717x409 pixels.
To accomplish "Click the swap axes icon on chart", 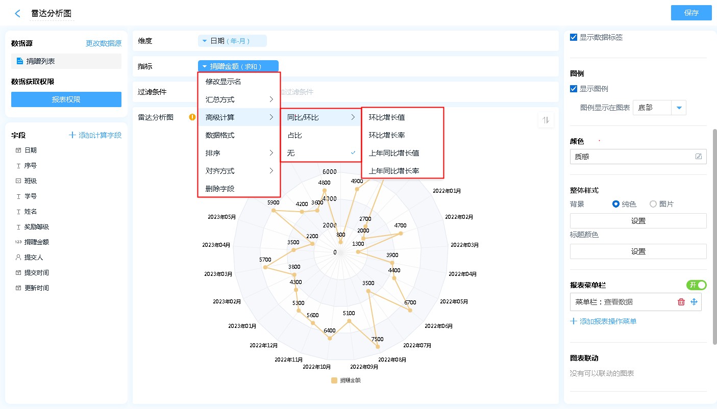I will click(x=546, y=120).
